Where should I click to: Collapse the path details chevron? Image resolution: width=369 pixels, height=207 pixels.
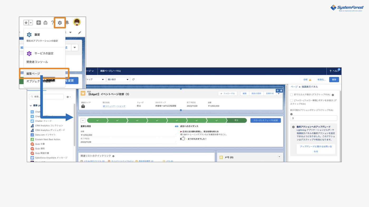(83, 120)
